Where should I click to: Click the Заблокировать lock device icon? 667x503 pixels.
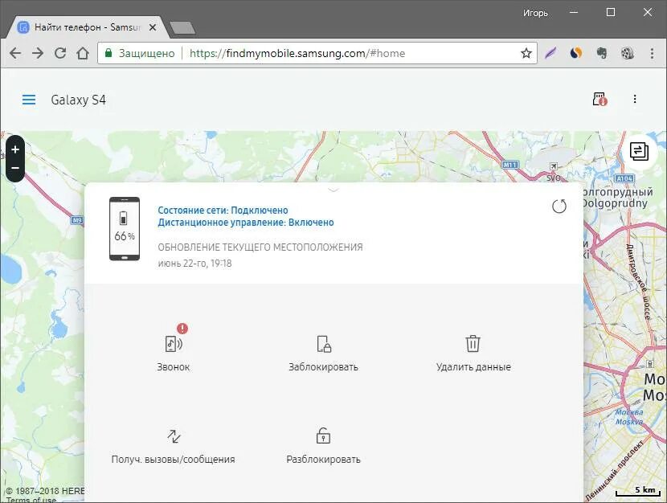[x=324, y=344]
